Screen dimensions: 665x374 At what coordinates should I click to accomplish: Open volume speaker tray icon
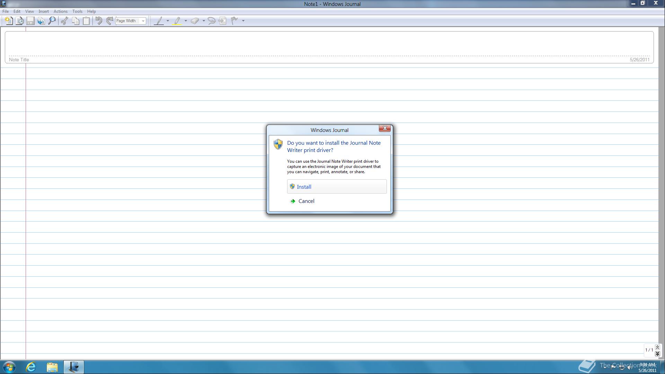(630, 367)
